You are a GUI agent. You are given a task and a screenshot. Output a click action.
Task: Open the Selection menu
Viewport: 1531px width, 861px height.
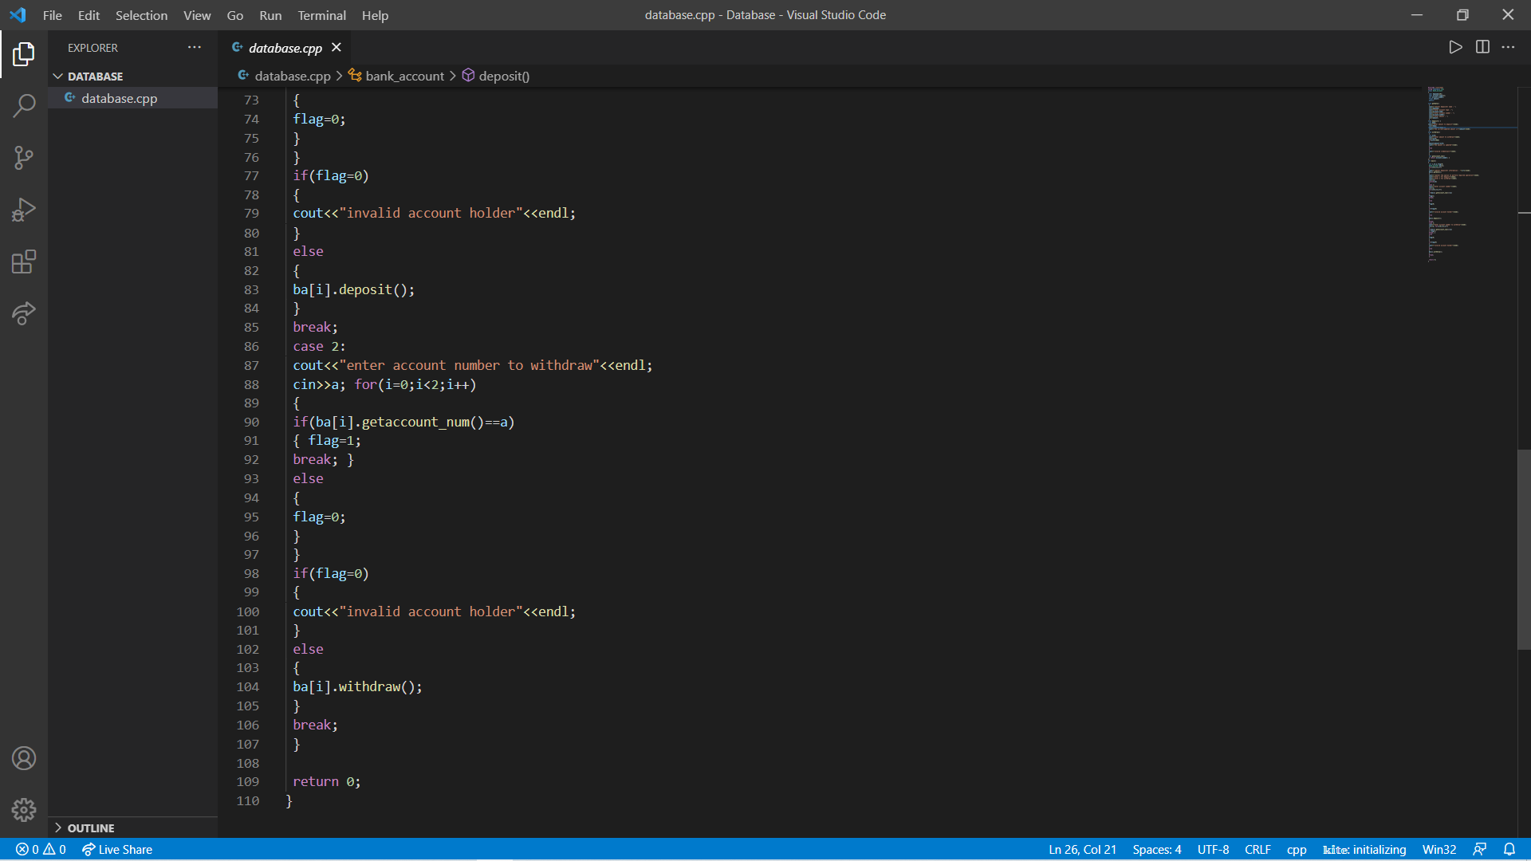[x=141, y=15]
